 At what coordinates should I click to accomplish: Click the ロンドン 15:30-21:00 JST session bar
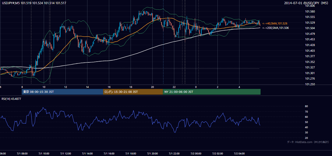coord(133,92)
